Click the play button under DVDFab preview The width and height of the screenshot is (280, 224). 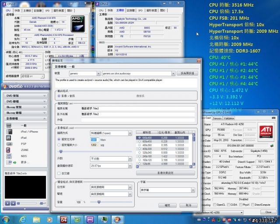tap(7, 203)
